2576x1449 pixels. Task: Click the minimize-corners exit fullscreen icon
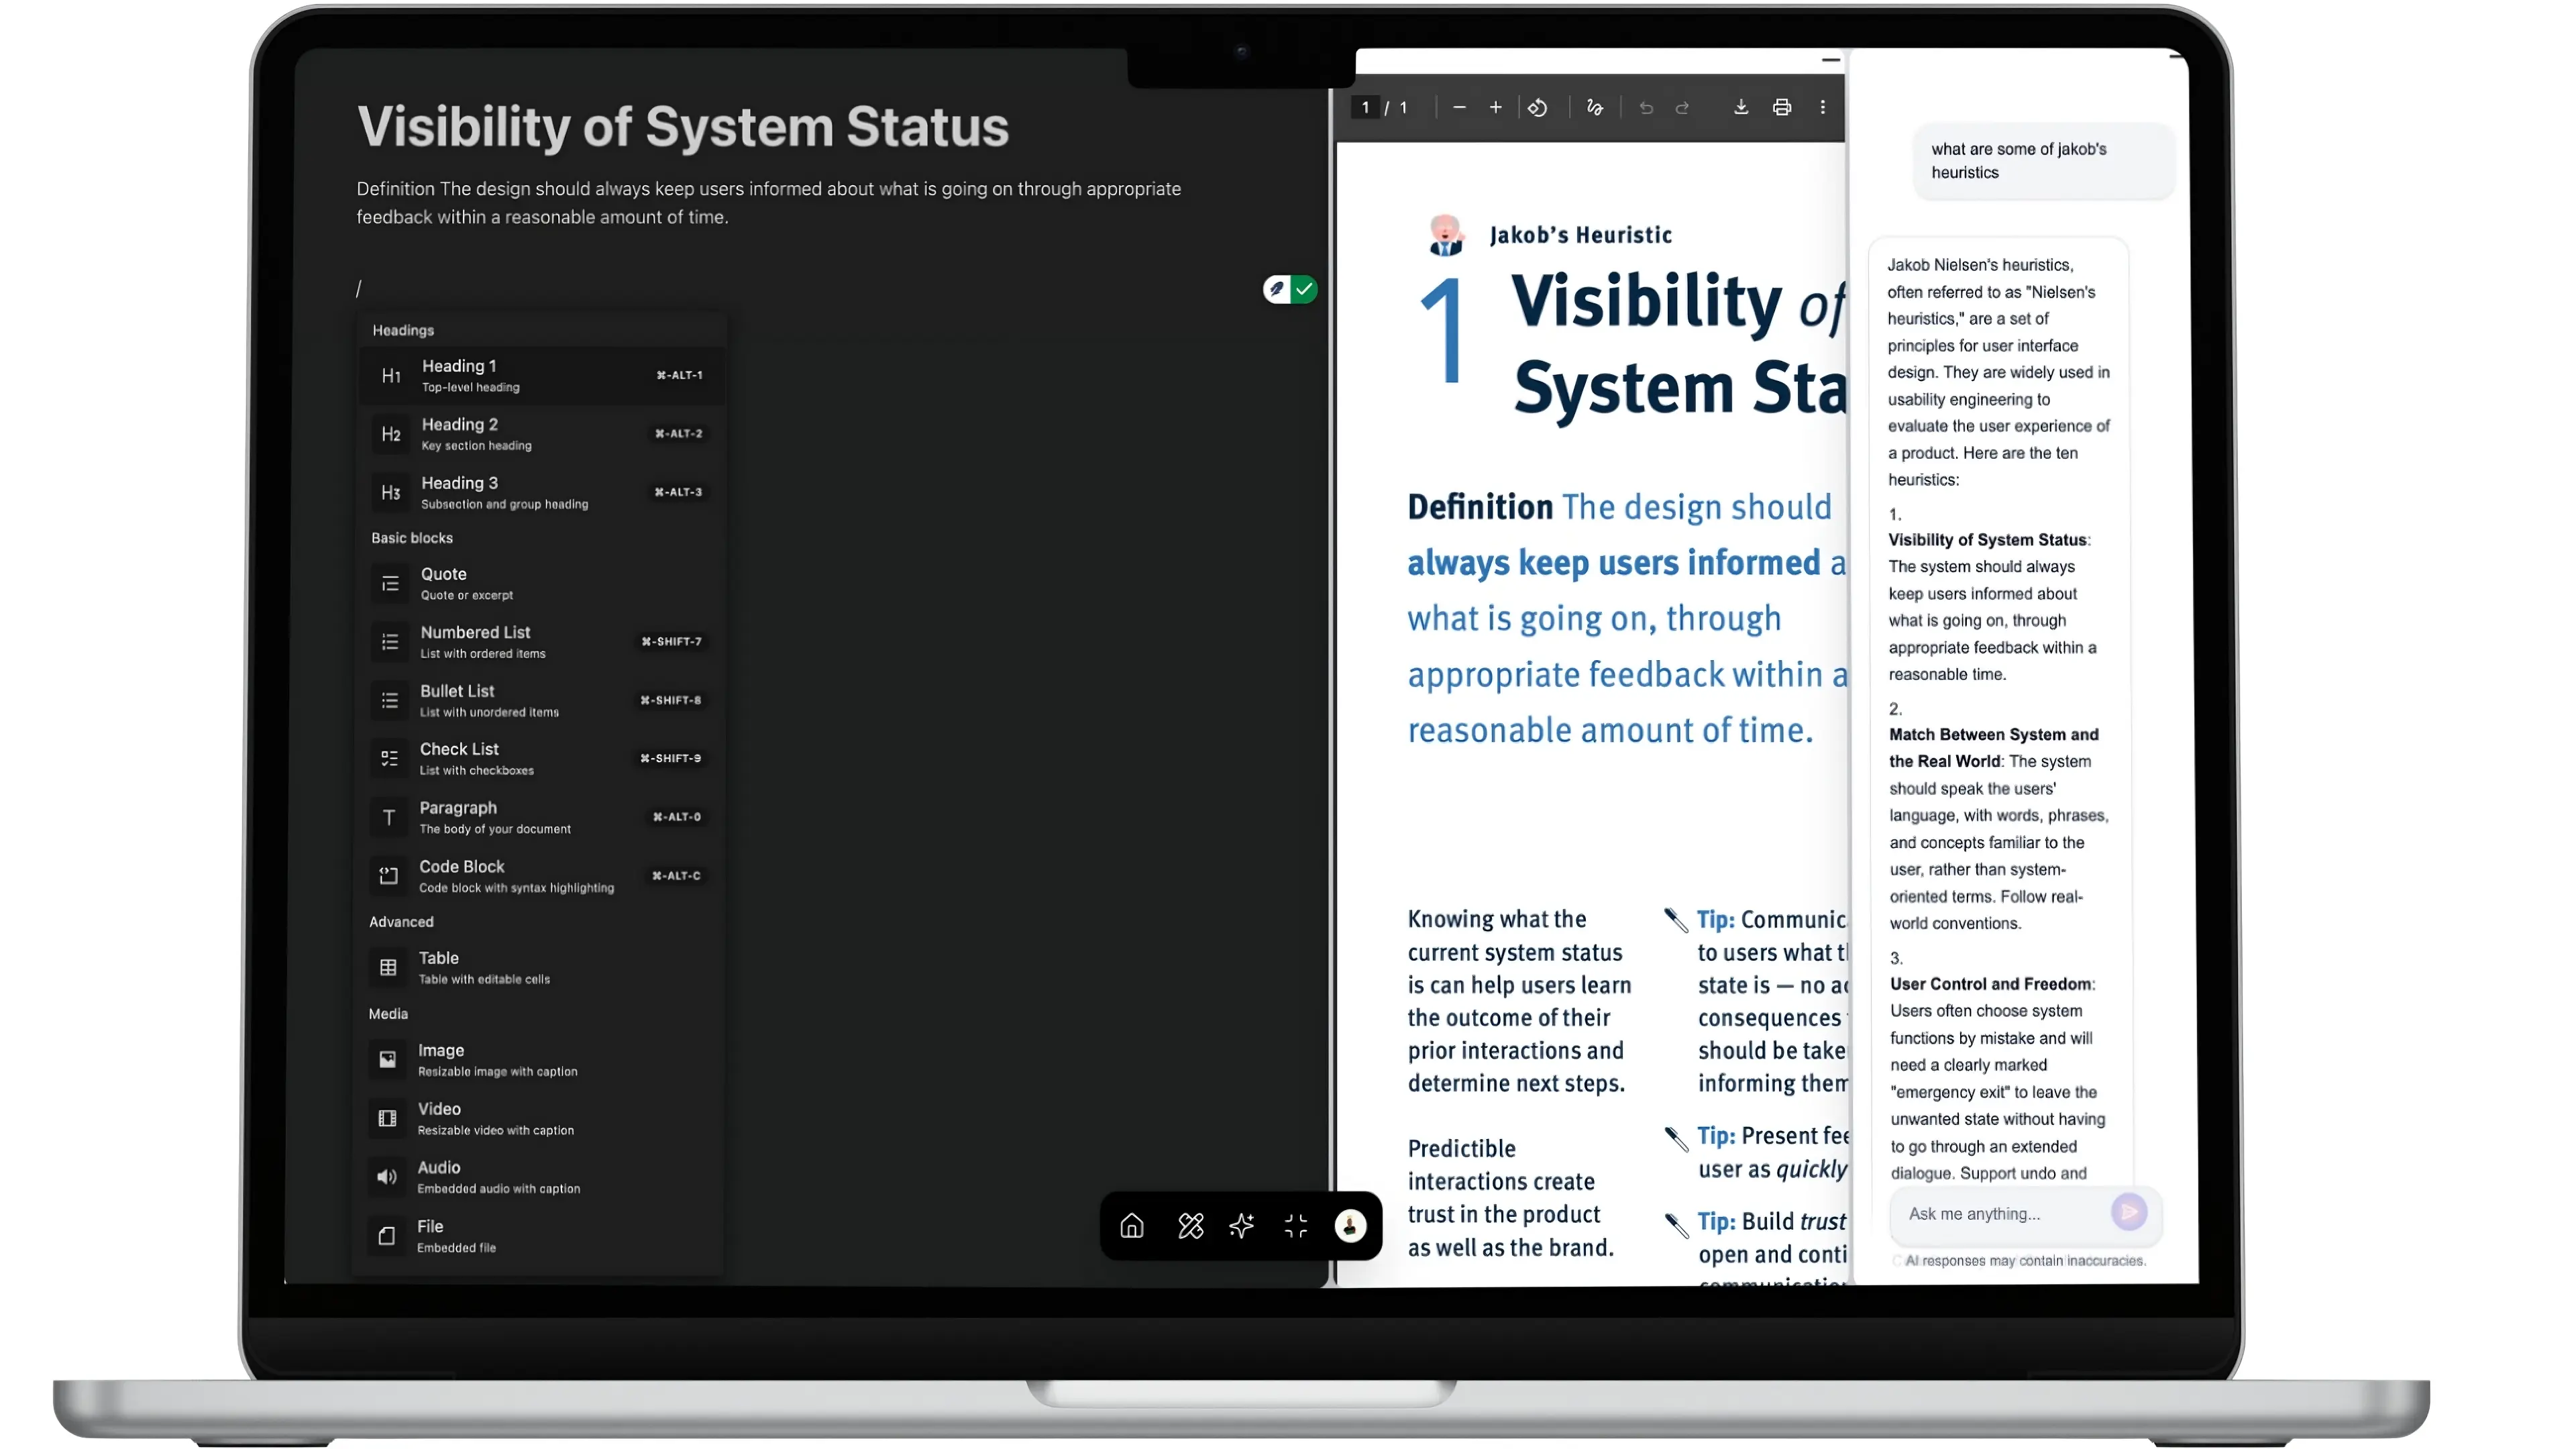[x=1296, y=1226]
